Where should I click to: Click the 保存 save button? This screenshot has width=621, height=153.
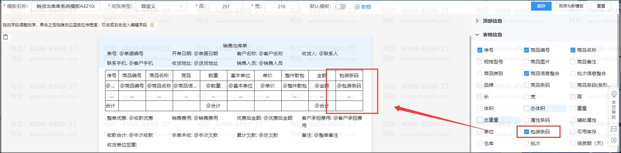point(541,6)
